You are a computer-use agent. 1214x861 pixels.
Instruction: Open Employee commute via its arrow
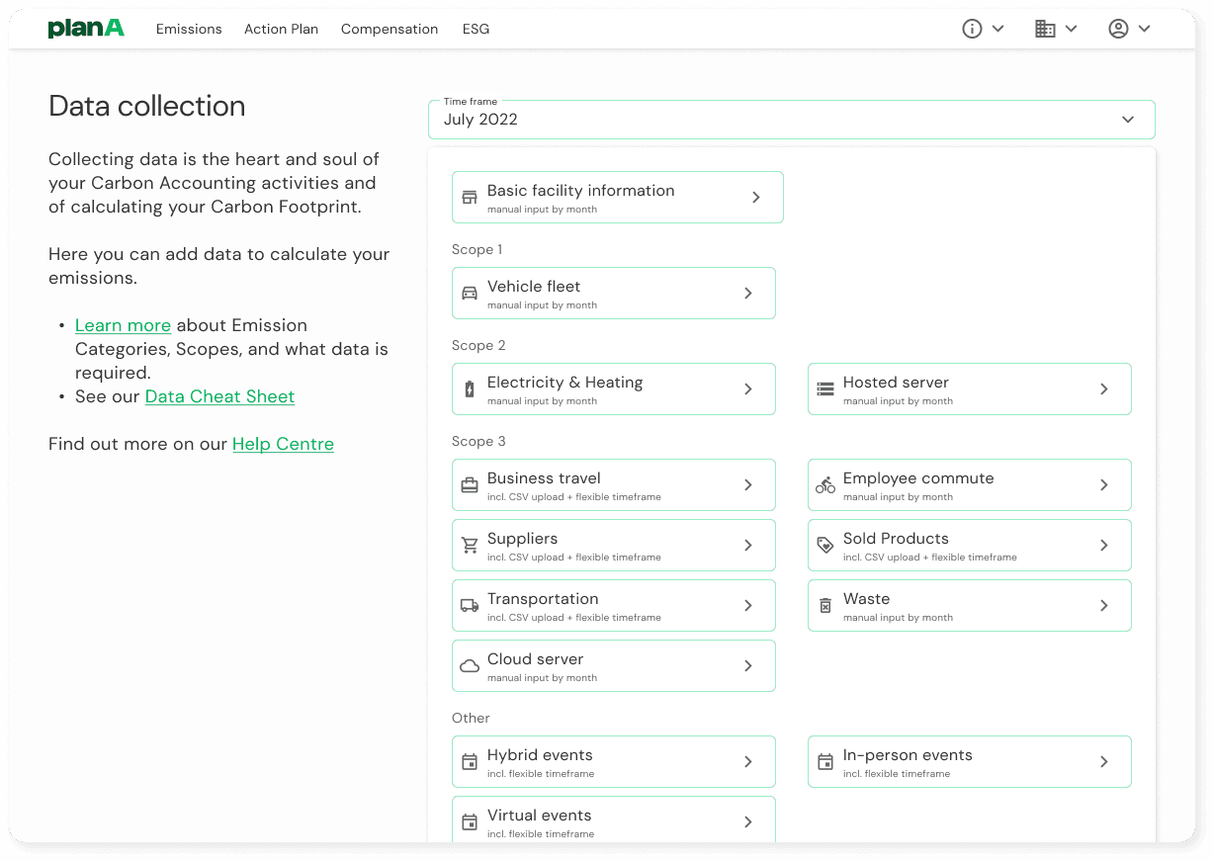[1104, 485]
